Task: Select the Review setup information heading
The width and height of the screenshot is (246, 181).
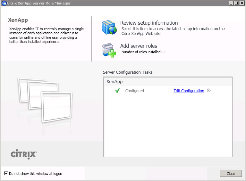Action: pyautogui.click(x=149, y=23)
